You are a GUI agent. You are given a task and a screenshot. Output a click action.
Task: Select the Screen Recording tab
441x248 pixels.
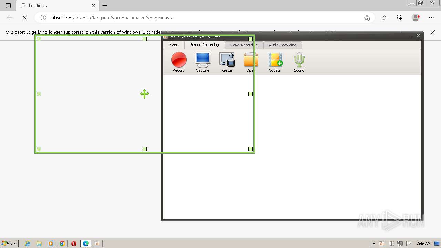(204, 45)
